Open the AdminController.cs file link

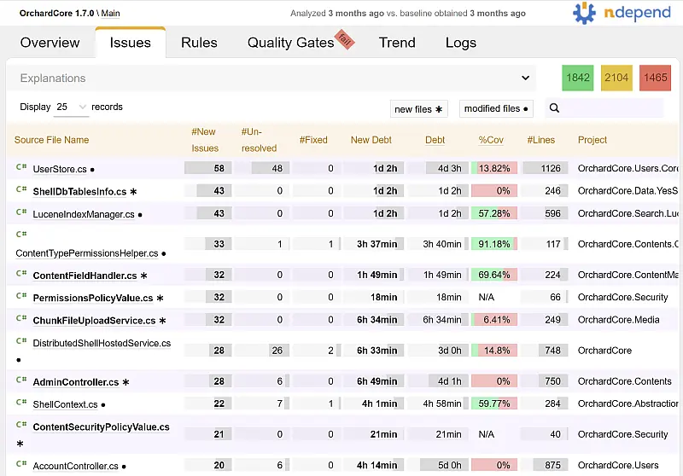pyautogui.click(x=76, y=382)
